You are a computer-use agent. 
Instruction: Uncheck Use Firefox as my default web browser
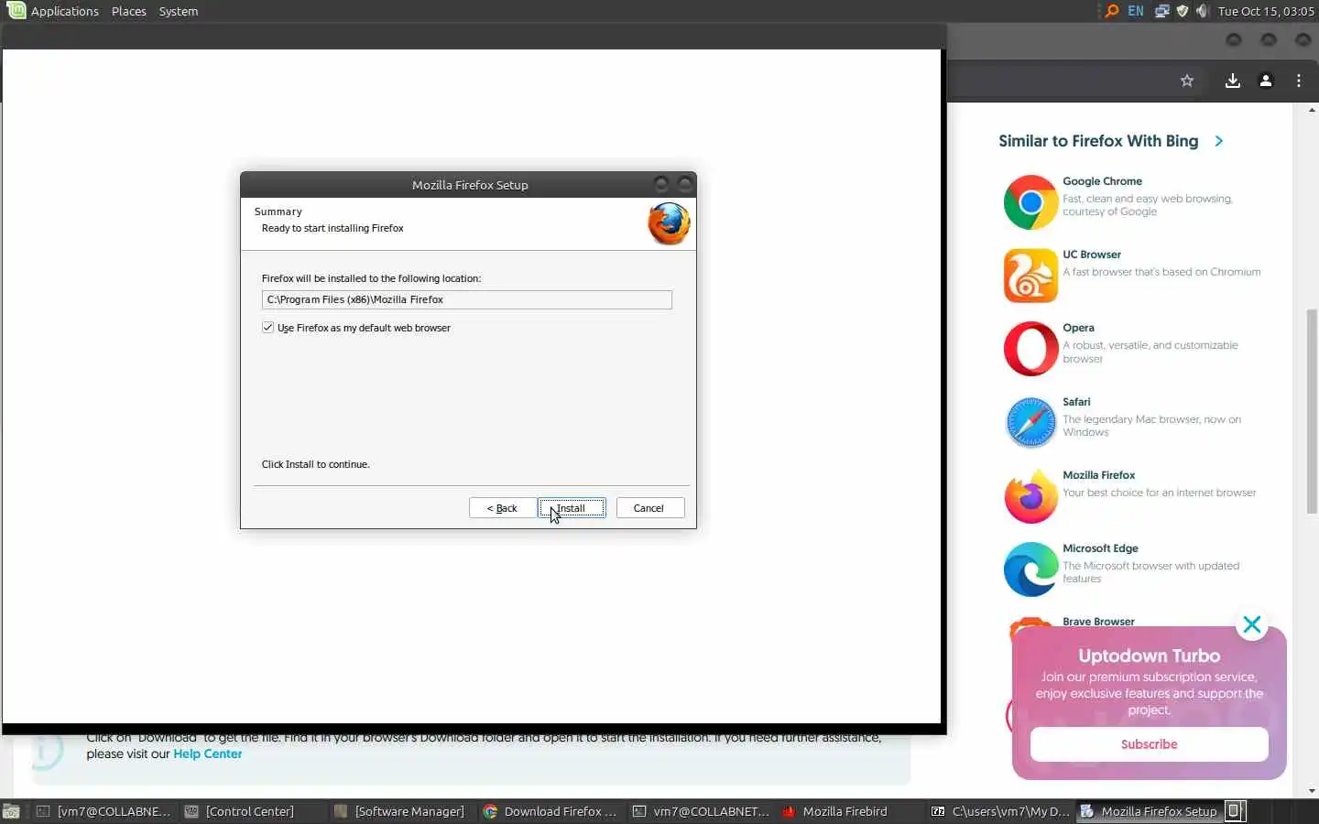(x=268, y=328)
